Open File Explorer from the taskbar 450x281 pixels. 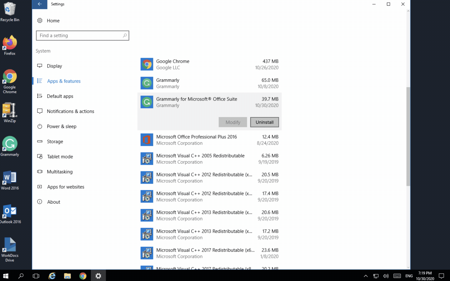(x=67, y=276)
